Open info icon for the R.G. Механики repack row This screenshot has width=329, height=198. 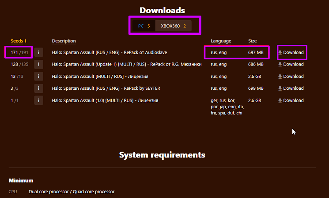coord(38,64)
